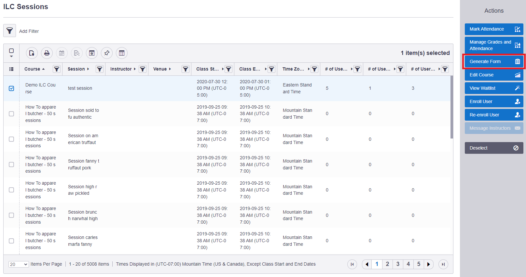The image size is (526, 277).
Task: Expand the Time Zone column header
Action: pos(309,69)
